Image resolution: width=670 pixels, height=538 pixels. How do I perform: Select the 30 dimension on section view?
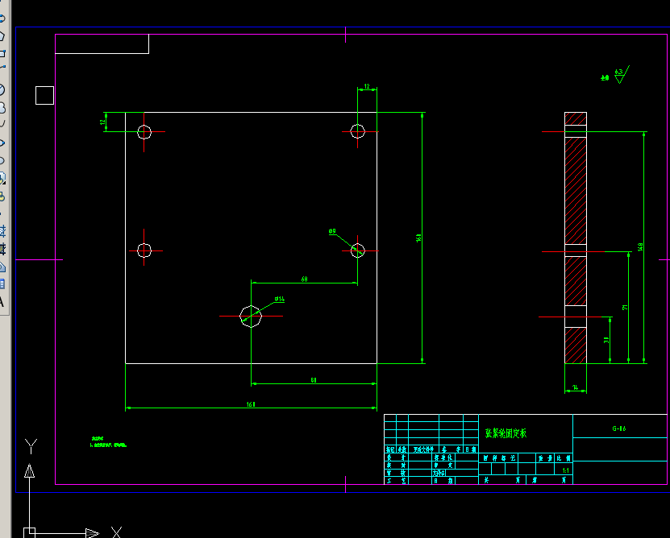point(606,340)
